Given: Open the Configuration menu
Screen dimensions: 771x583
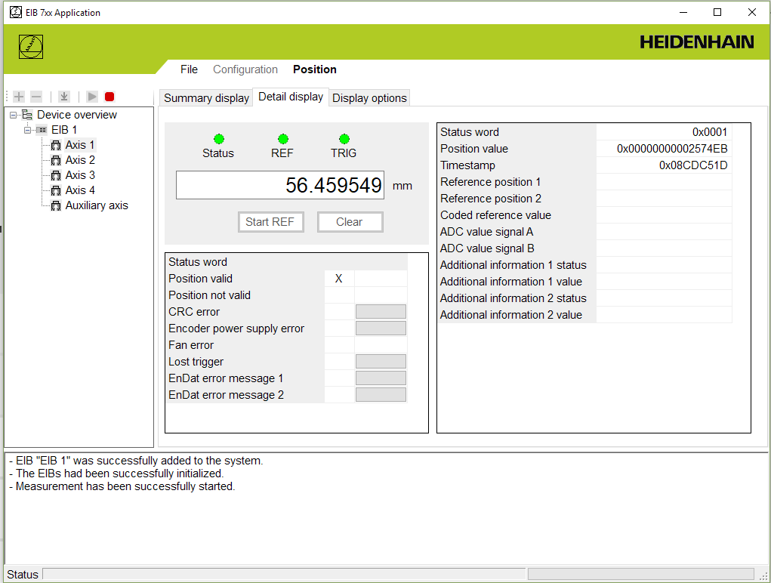Looking at the screenshot, I should [x=245, y=69].
